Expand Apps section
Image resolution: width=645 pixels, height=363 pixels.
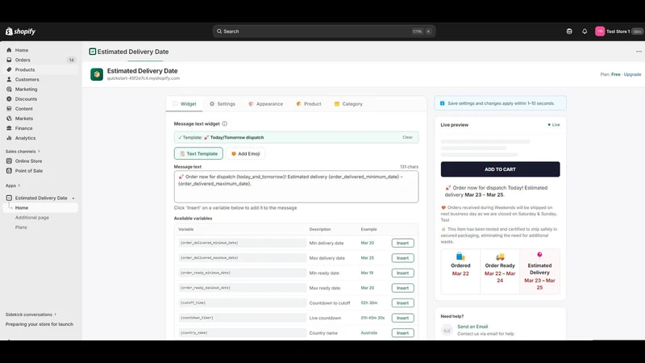(x=13, y=186)
